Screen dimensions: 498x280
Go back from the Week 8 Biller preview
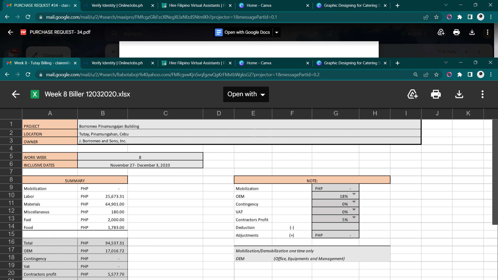point(16,94)
